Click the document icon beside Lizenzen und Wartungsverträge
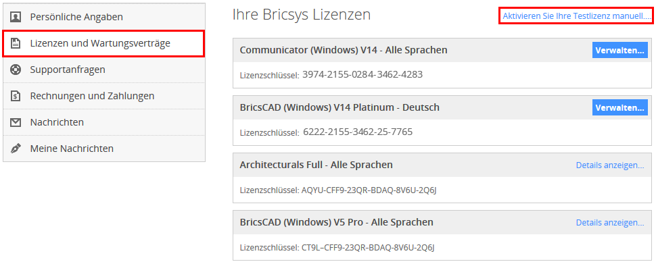 16,43
